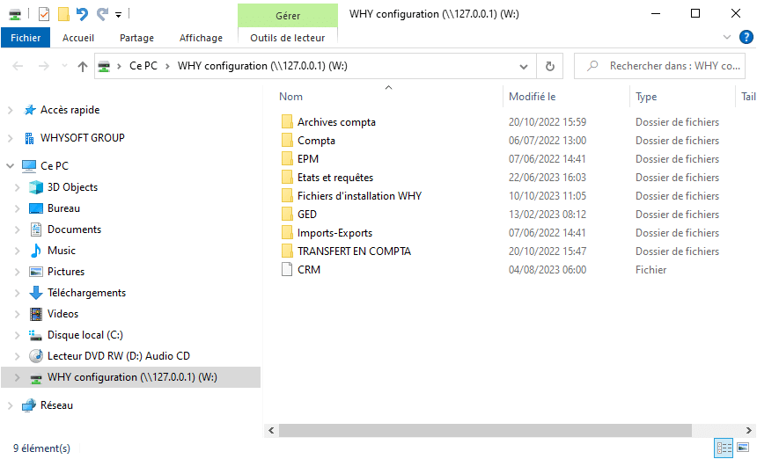Expand the 3D Objects tree node

point(18,187)
